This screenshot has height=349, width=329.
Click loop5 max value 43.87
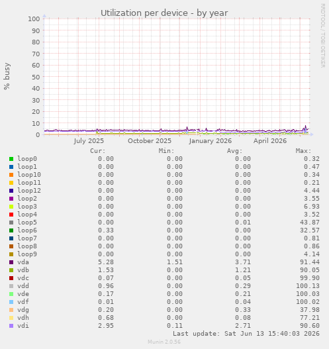tap(310, 223)
